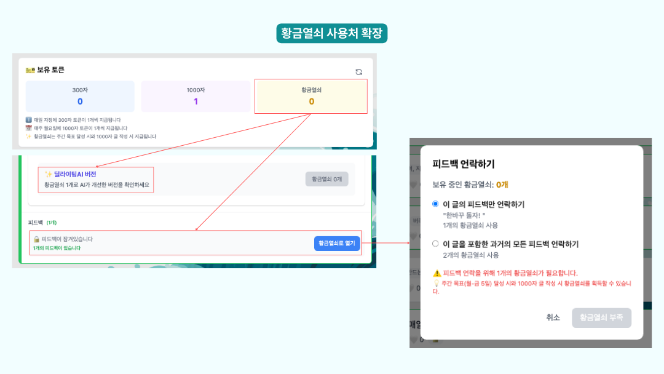Click the info icon beside 매일 자정 text
Viewport: 664px width, 374px height.
(x=28, y=120)
